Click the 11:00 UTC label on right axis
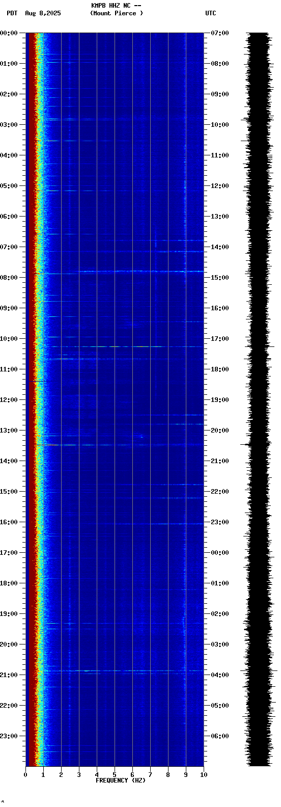The width and height of the screenshot is (281, 807). [x=220, y=155]
